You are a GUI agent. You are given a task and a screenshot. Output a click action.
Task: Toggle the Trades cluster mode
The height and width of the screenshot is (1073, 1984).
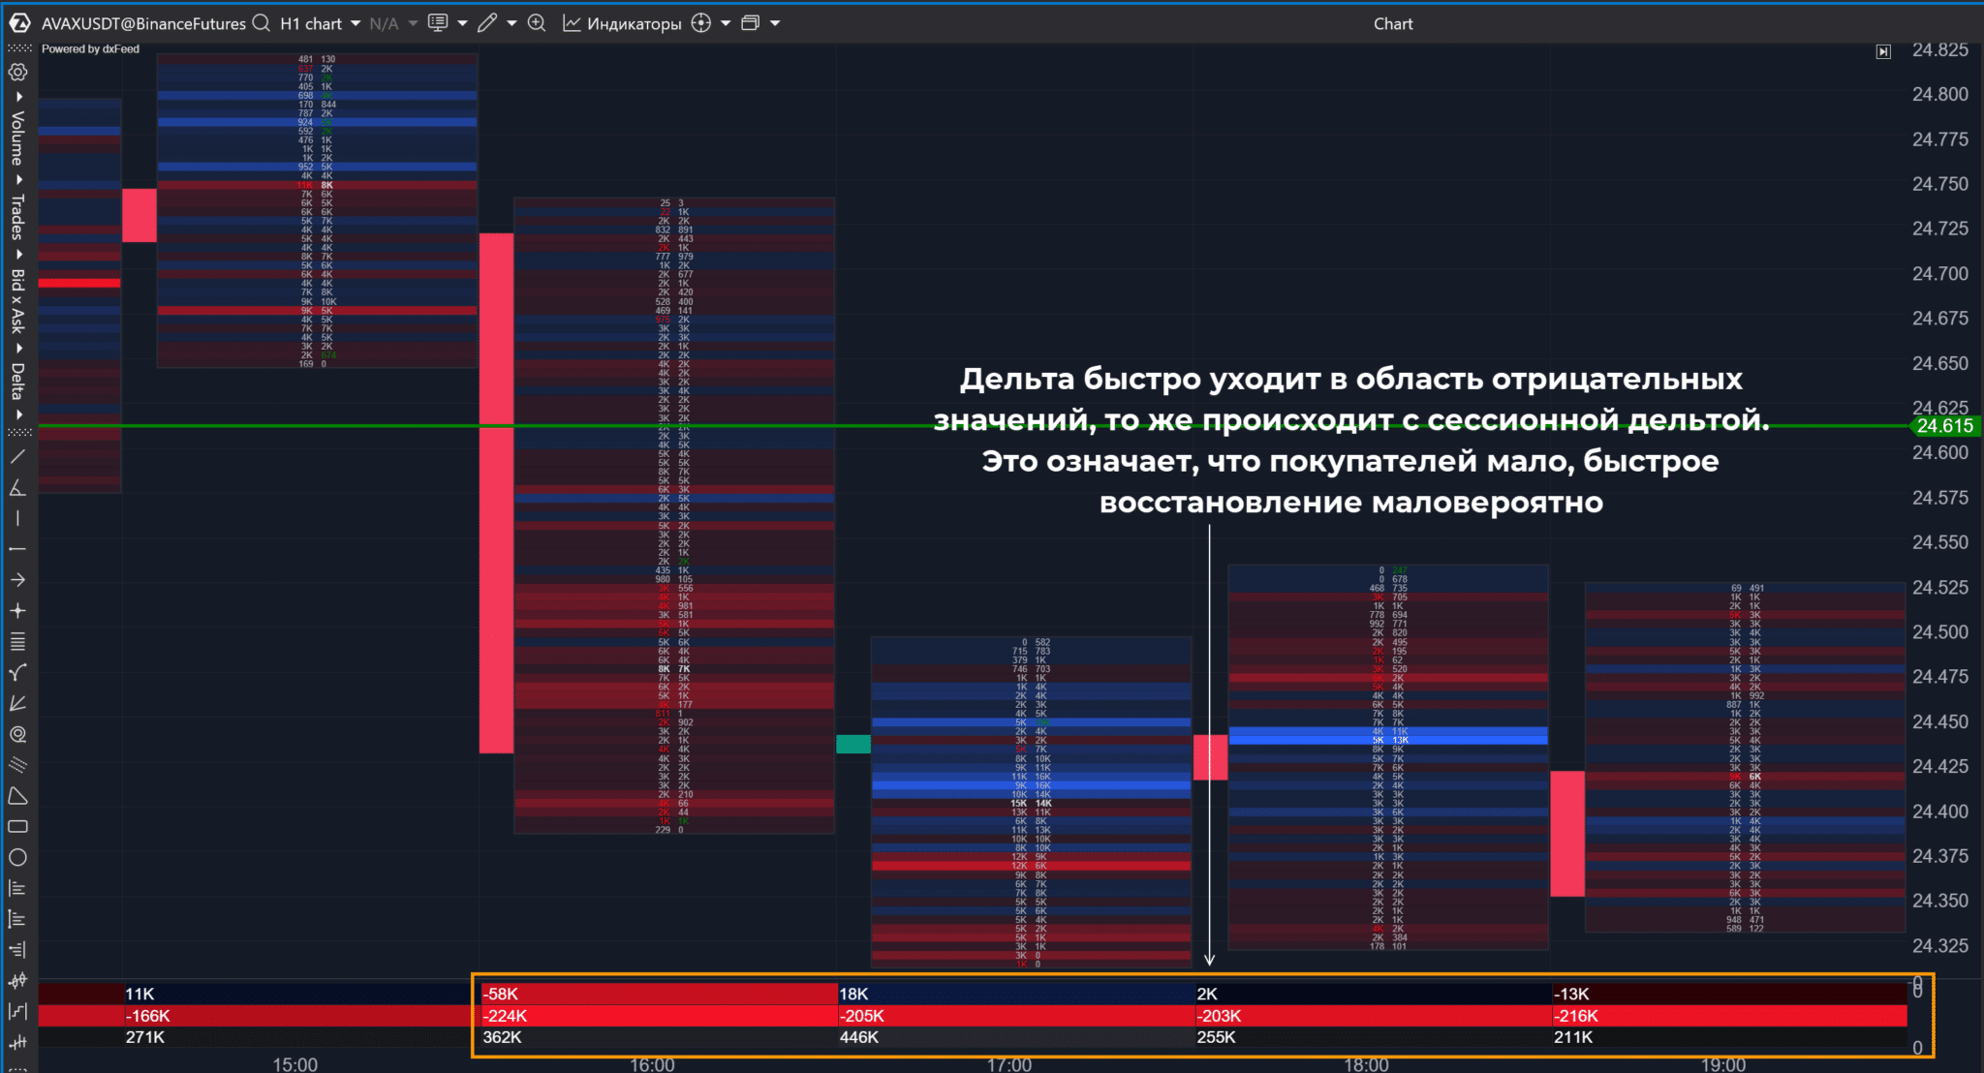pos(17,217)
